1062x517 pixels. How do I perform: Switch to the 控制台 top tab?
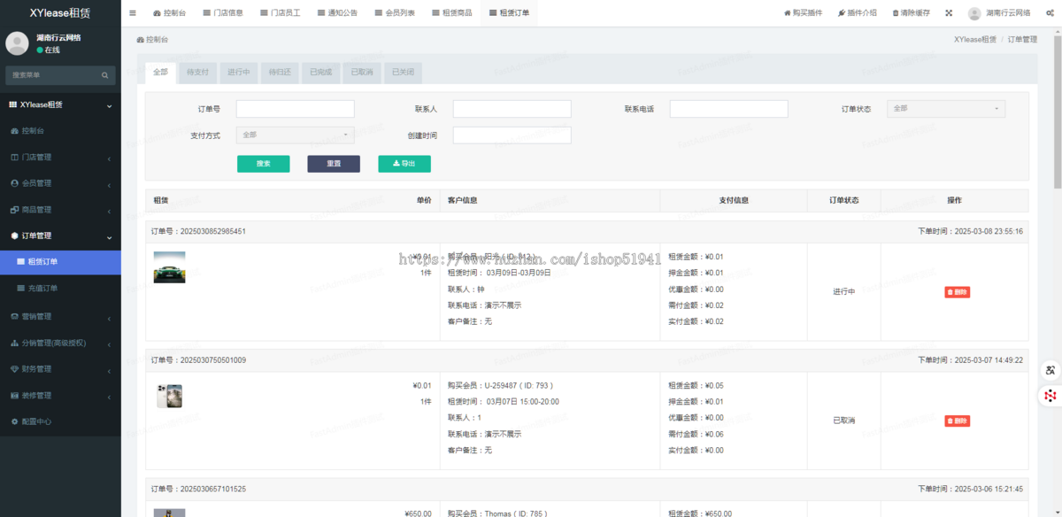(169, 13)
